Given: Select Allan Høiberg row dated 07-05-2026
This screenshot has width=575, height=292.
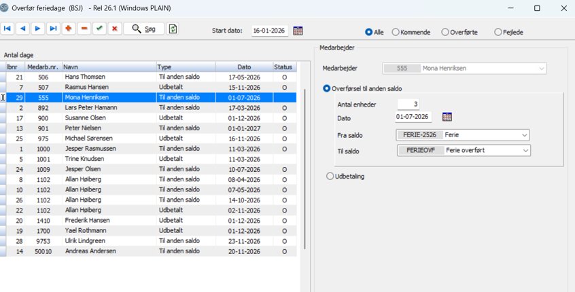Looking at the screenshot, I should (x=148, y=189).
